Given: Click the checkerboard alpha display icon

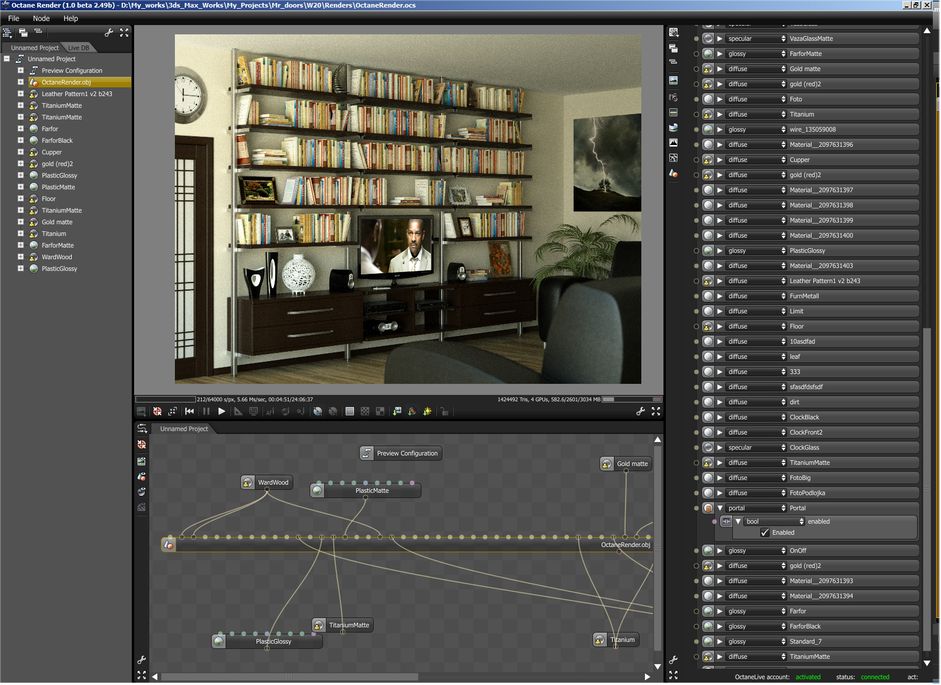Looking at the screenshot, I should (365, 411).
